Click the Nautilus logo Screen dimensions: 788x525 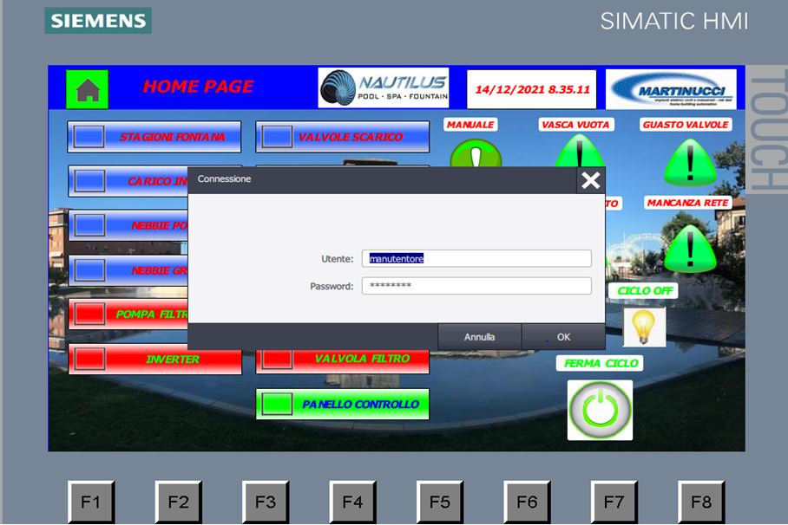coord(384,87)
